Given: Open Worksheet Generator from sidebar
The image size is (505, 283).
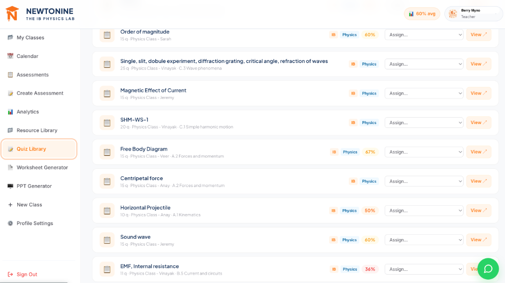Looking at the screenshot, I should (x=38, y=167).
